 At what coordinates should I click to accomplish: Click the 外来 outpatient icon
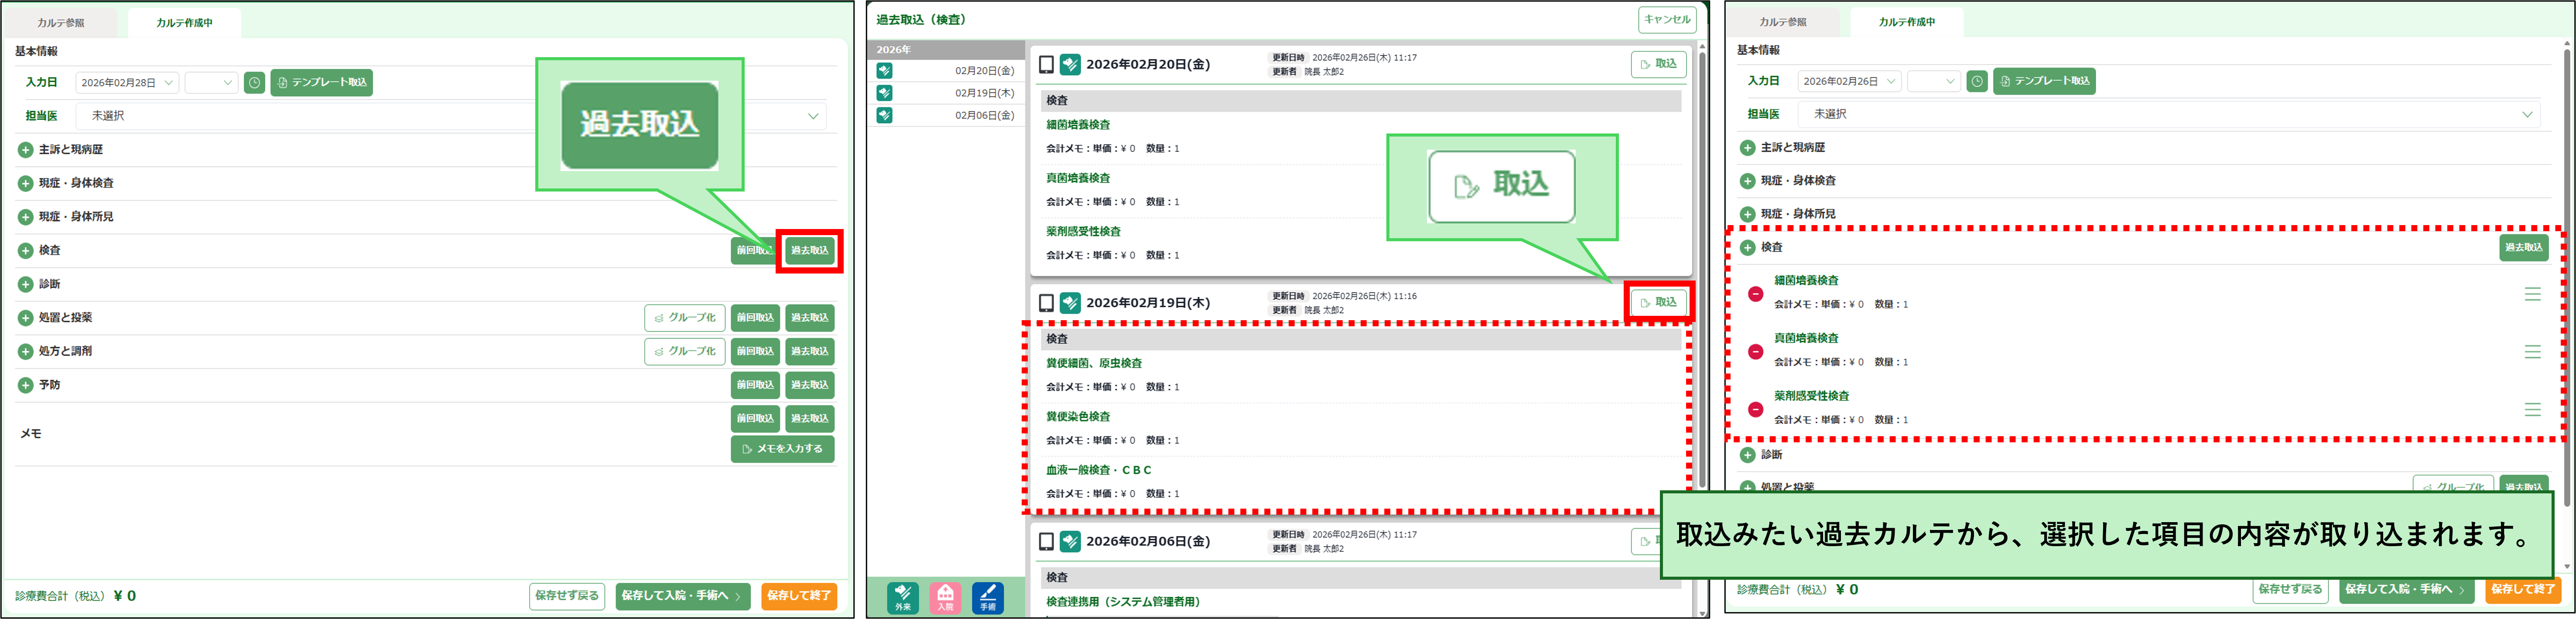tap(902, 597)
